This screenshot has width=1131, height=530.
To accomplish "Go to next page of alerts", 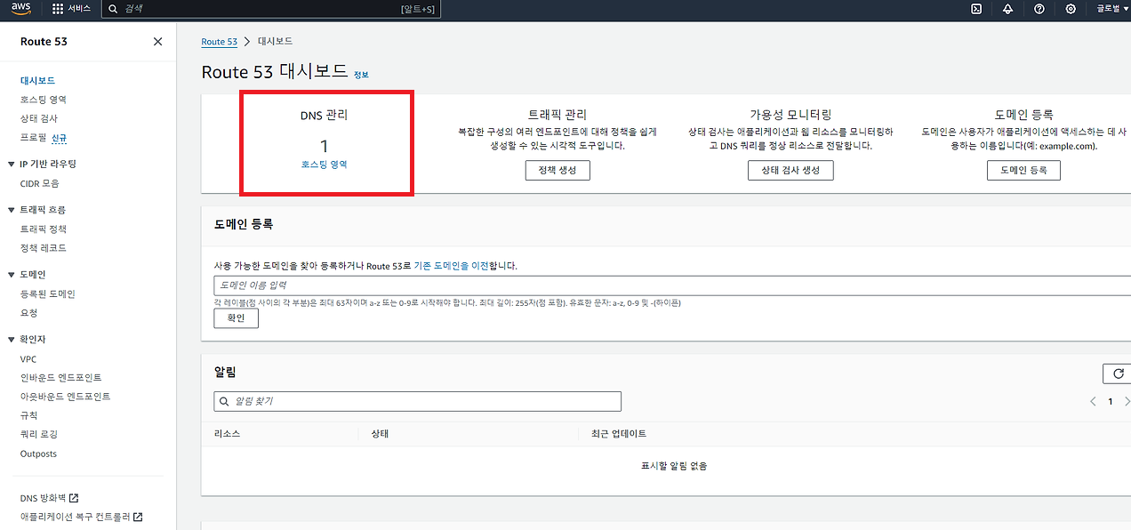I will (x=1127, y=402).
